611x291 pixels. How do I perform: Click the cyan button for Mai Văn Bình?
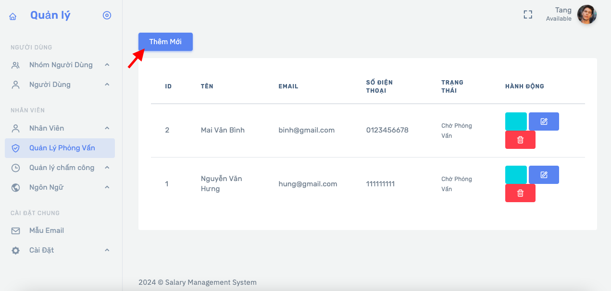click(516, 121)
